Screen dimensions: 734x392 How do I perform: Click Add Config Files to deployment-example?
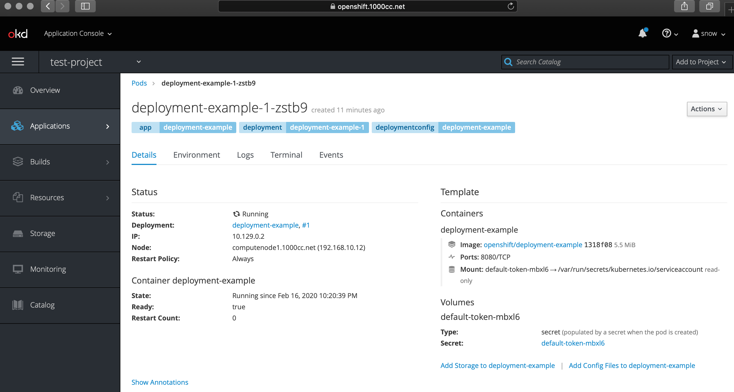tap(632, 365)
